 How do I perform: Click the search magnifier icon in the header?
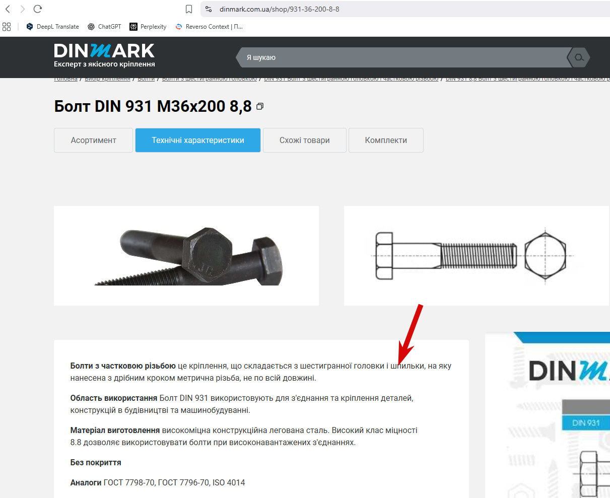(x=579, y=57)
